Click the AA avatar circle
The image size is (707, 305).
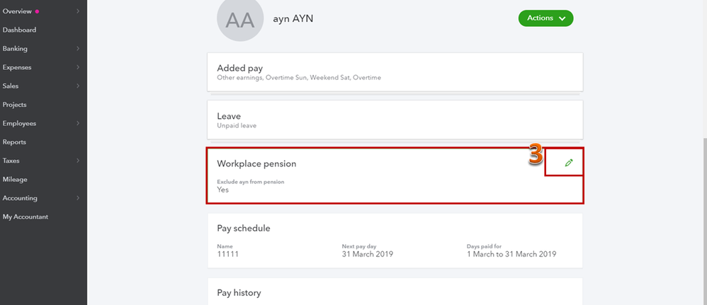(x=240, y=19)
